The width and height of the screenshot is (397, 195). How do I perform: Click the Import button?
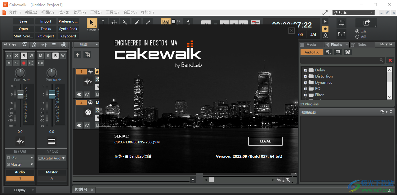coord(46,21)
